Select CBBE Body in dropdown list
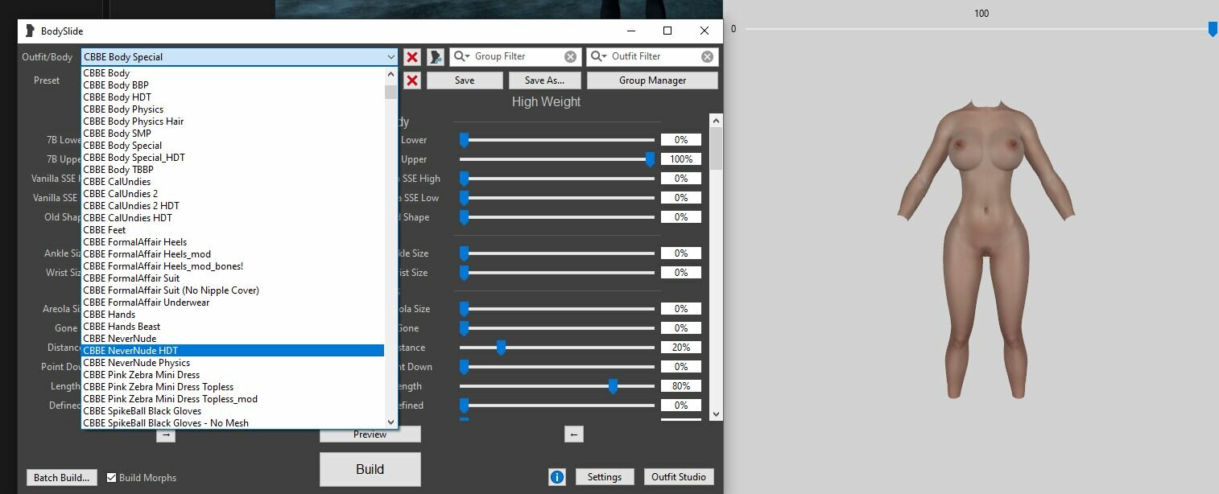This screenshot has height=494, width=1219. click(x=232, y=72)
